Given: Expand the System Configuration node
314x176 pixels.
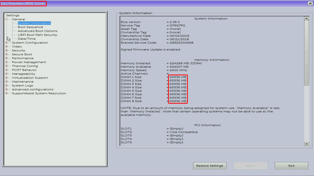Looking at the screenshot, I should click(7, 43).
